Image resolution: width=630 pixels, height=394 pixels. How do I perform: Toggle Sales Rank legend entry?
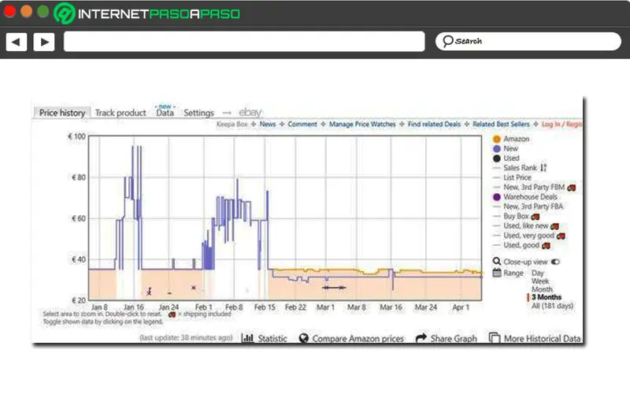[520, 168]
